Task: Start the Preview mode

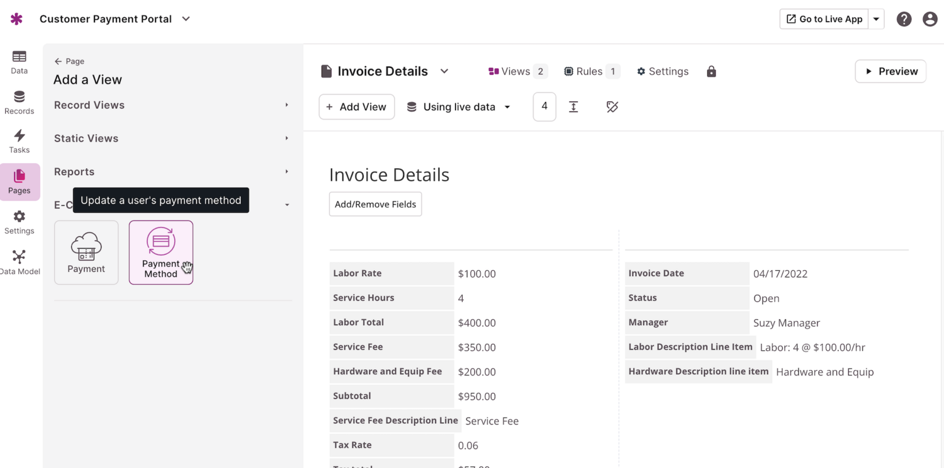Action: coord(890,71)
